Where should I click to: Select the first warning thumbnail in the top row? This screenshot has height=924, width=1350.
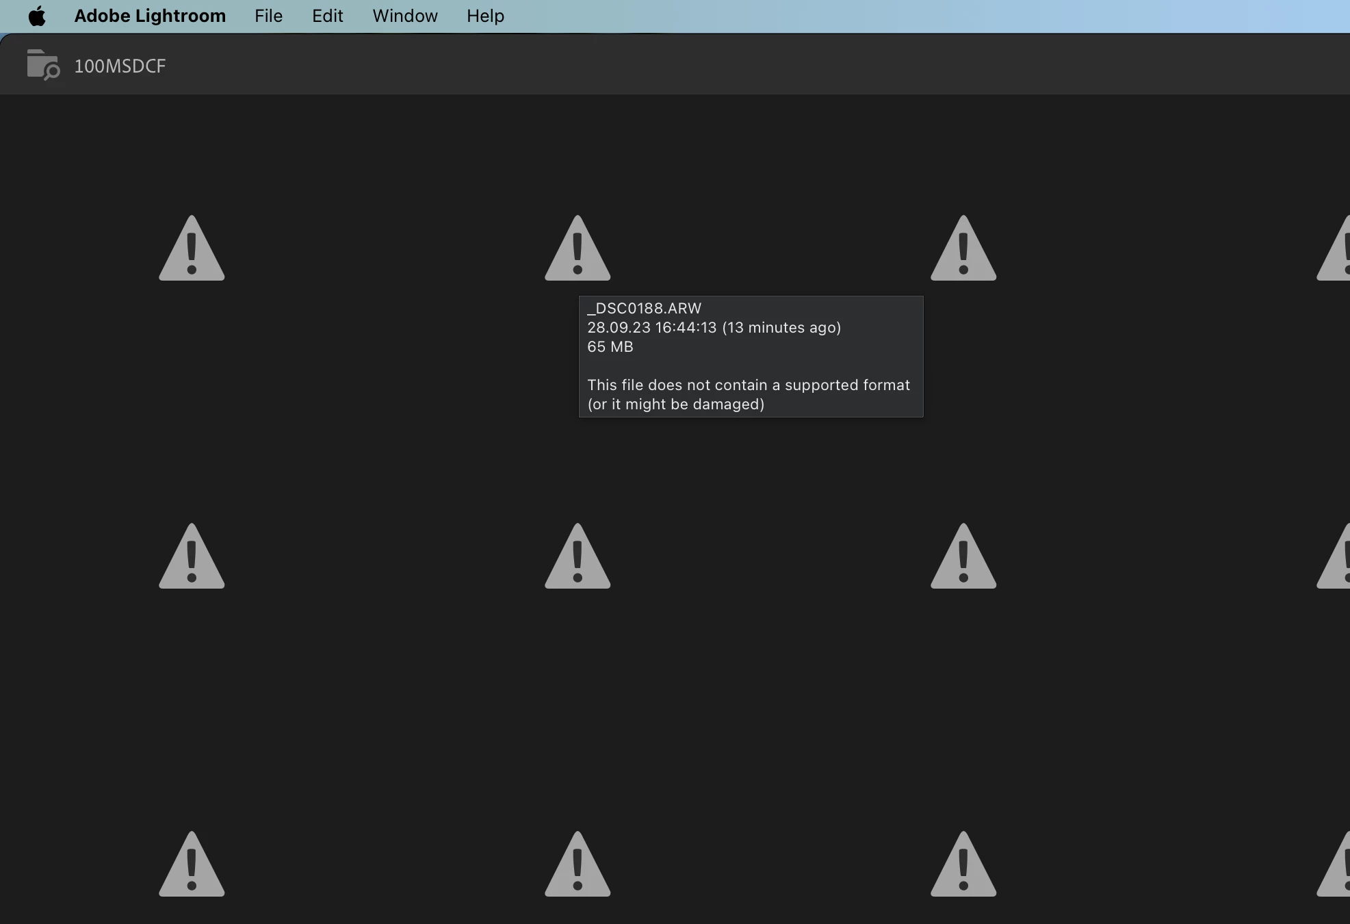[x=192, y=250]
